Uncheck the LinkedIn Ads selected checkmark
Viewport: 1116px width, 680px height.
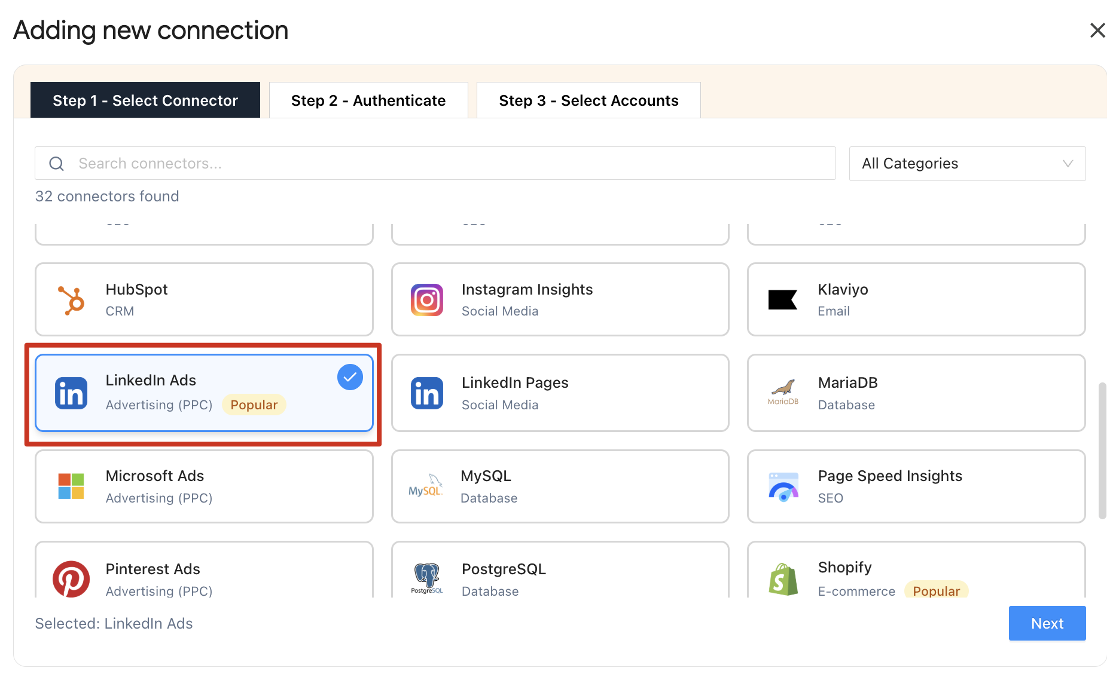point(350,378)
